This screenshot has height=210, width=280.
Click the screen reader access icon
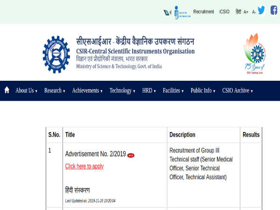168,12
